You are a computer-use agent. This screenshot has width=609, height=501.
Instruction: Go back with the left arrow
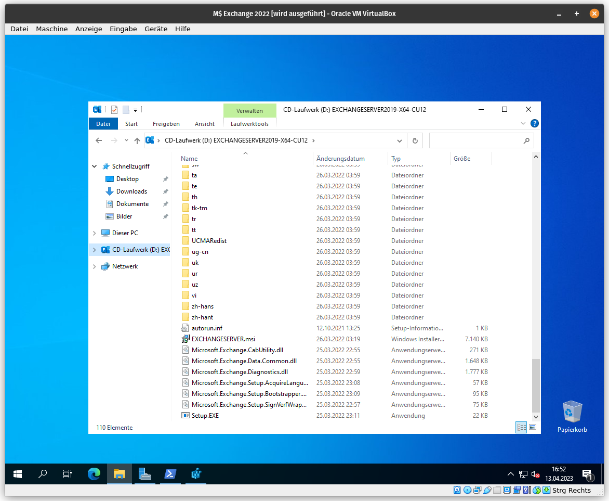coord(99,140)
